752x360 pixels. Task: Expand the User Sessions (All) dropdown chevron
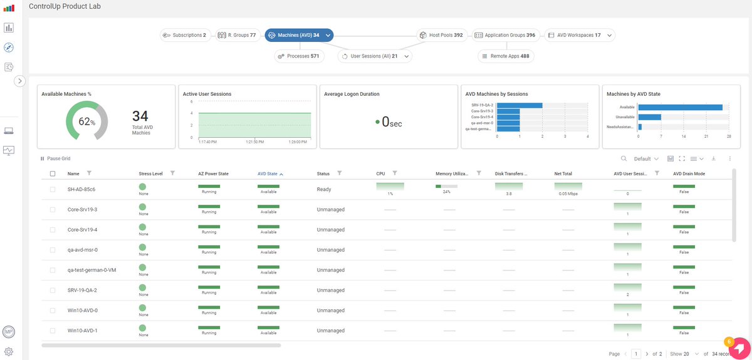[x=407, y=56]
